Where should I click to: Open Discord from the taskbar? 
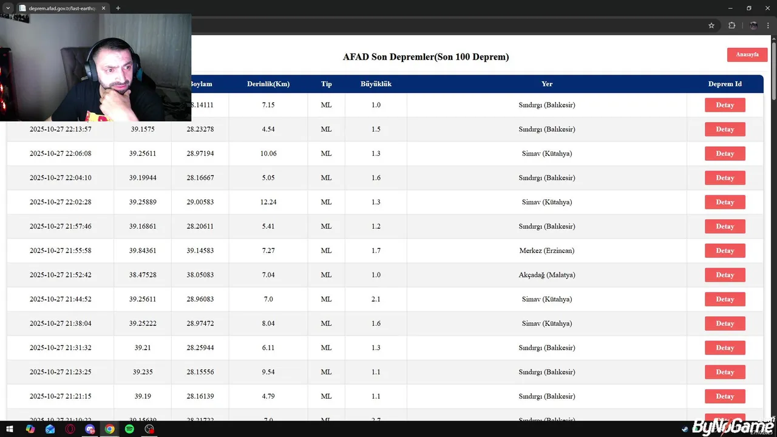tap(90, 429)
